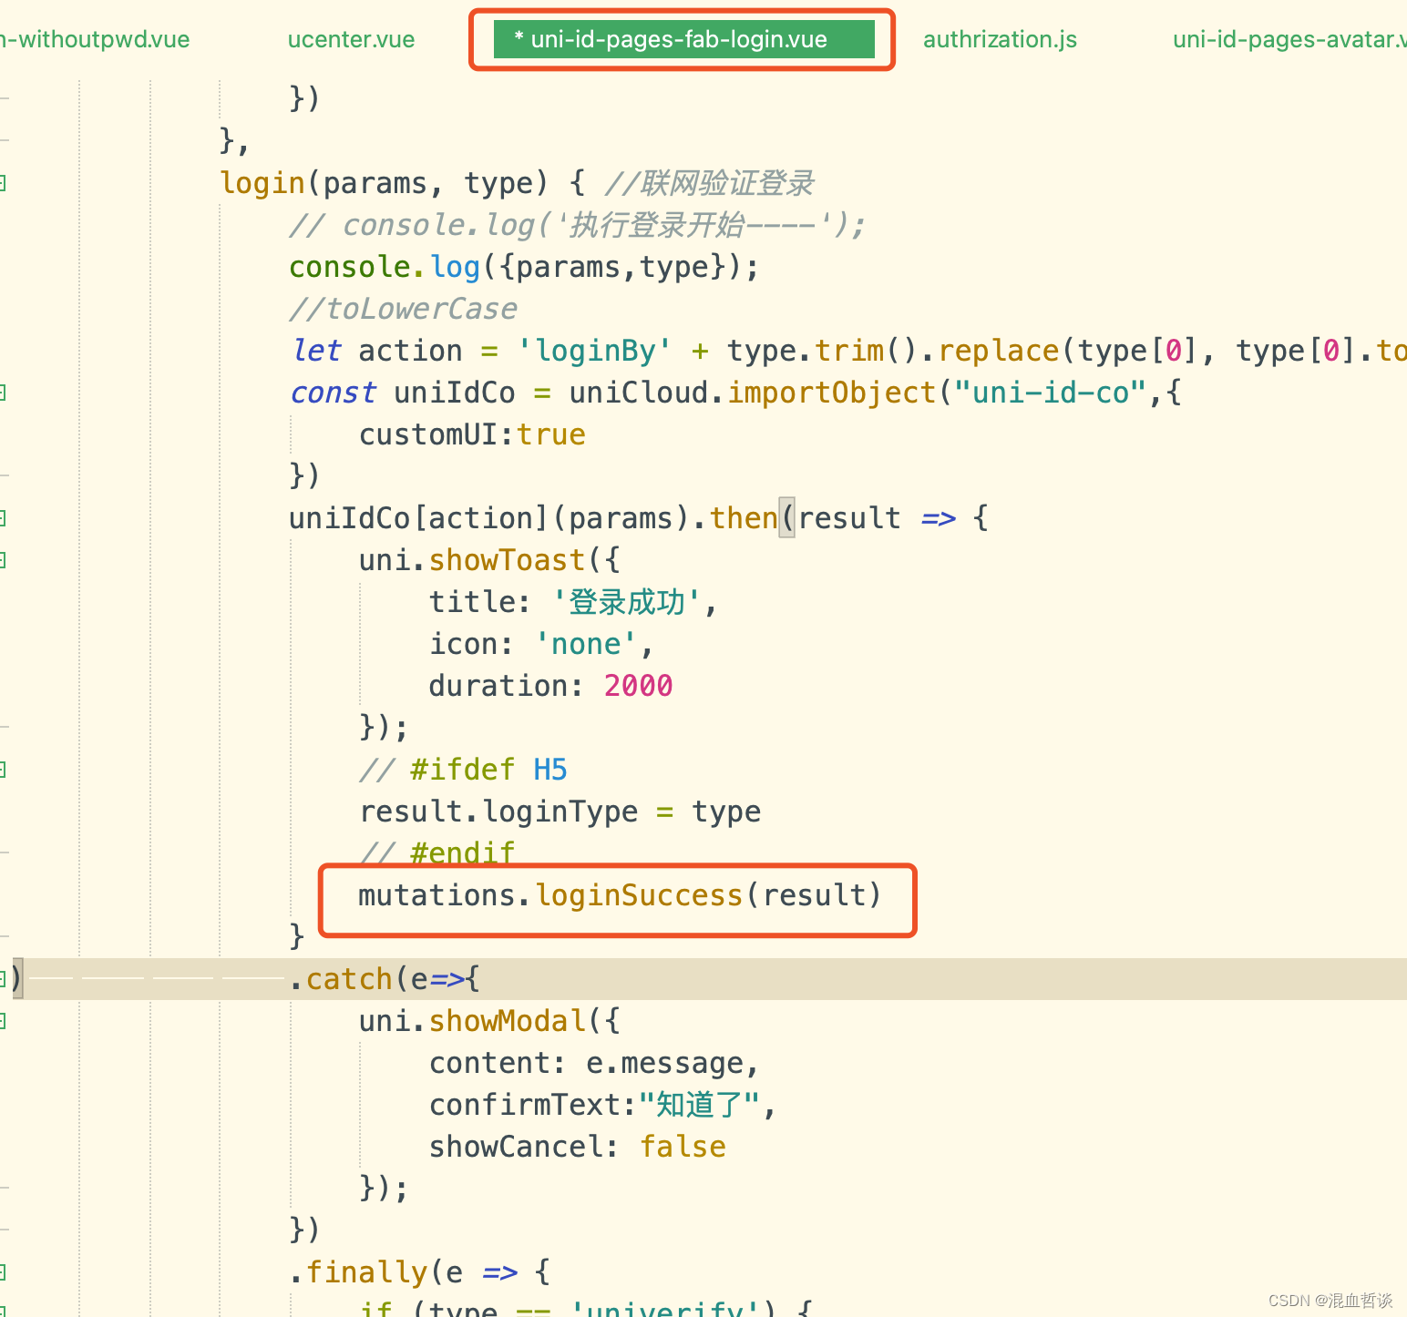1407x1317 pixels.
Task: Click the //toLowerCase comment
Action: (x=404, y=309)
